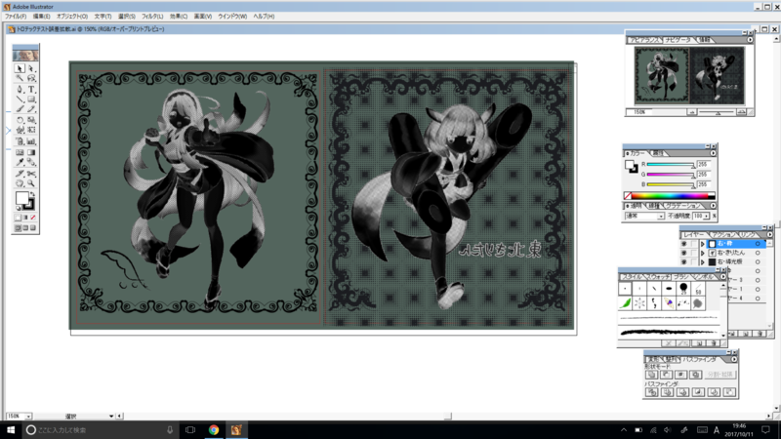The image size is (781, 439).
Task: Select the Symbol Sprayer tool
Action: tap(20, 141)
